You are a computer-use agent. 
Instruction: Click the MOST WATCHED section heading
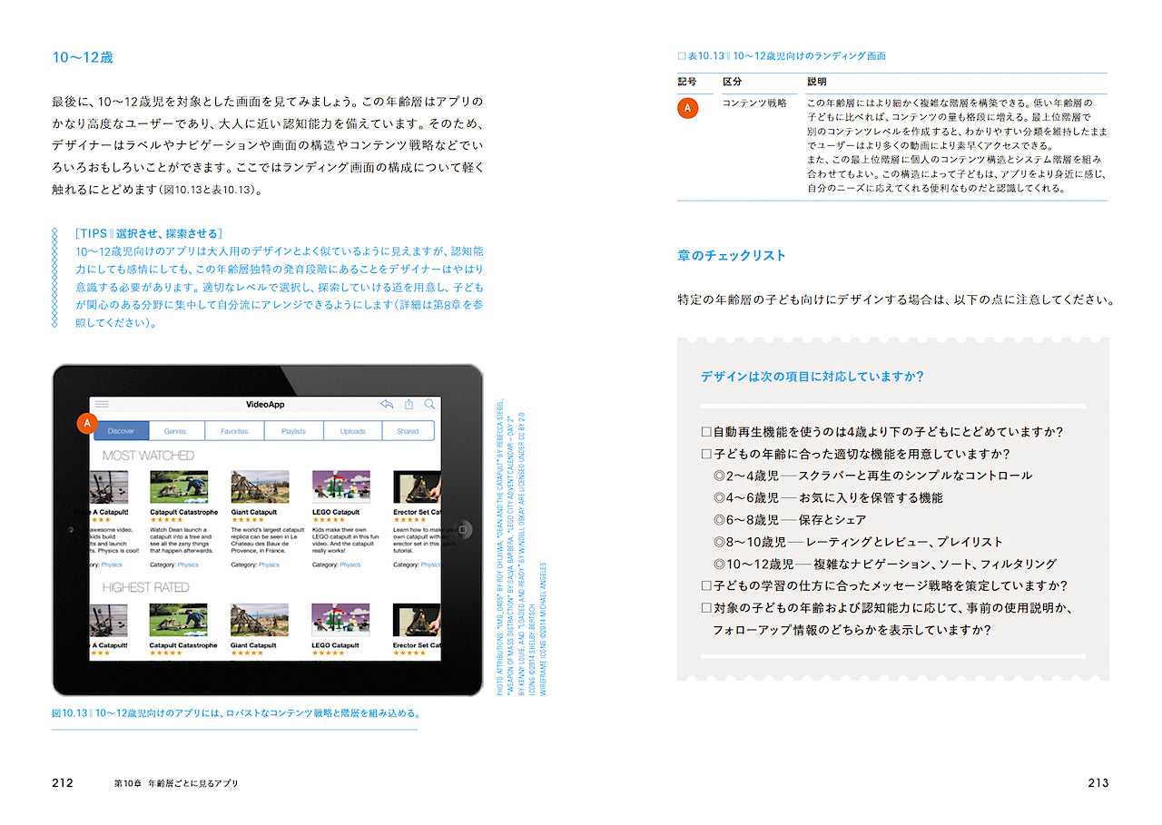click(x=148, y=456)
